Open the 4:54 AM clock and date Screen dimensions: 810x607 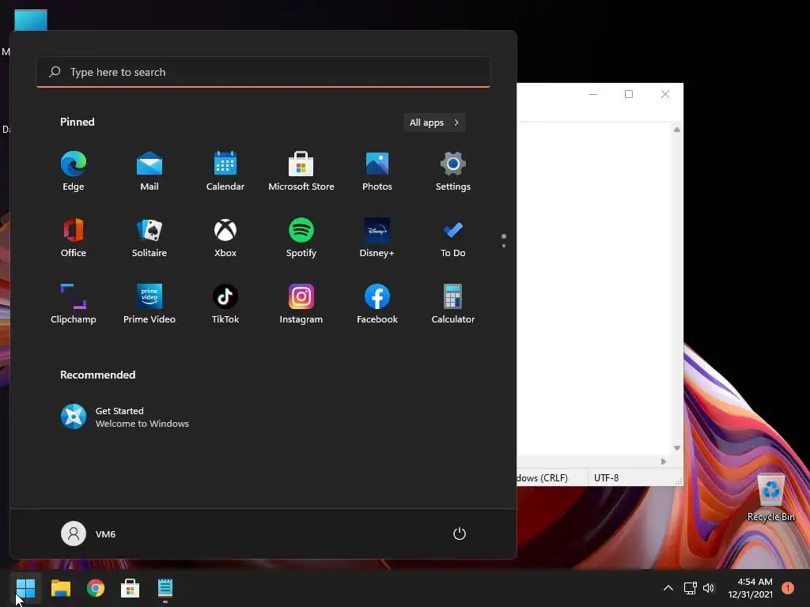(750, 588)
